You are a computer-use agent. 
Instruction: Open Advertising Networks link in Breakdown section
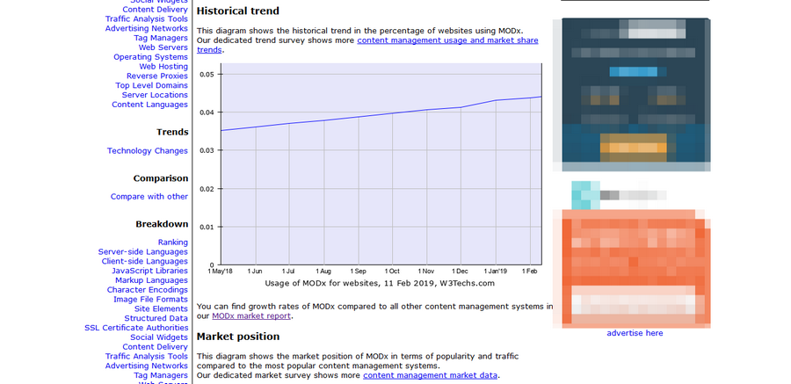coord(146,366)
